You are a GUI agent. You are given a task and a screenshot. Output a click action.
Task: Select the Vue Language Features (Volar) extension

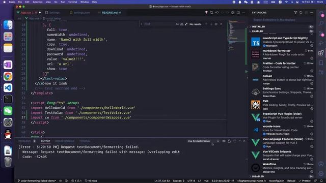282,142
